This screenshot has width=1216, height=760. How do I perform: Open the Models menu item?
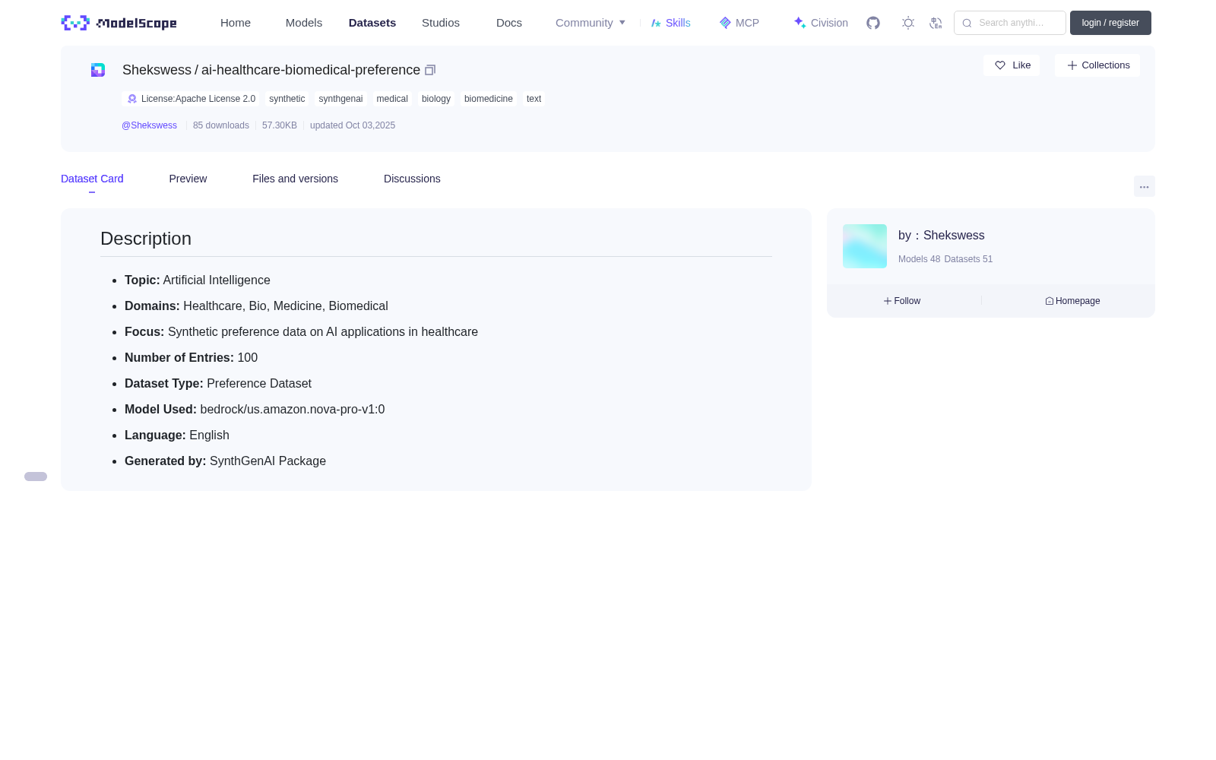click(x=304, y=23)
